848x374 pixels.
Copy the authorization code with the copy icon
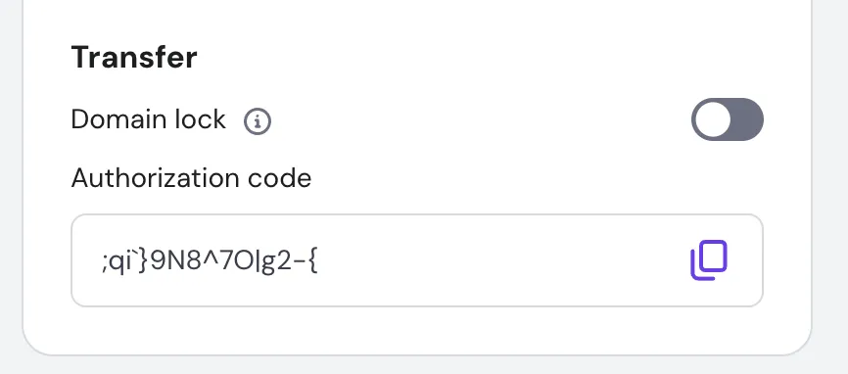pyautogui.click(x=709, y=260)
